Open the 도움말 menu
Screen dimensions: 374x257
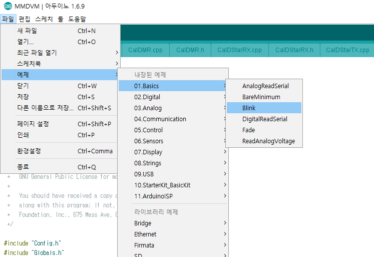(x=77, y=19)
